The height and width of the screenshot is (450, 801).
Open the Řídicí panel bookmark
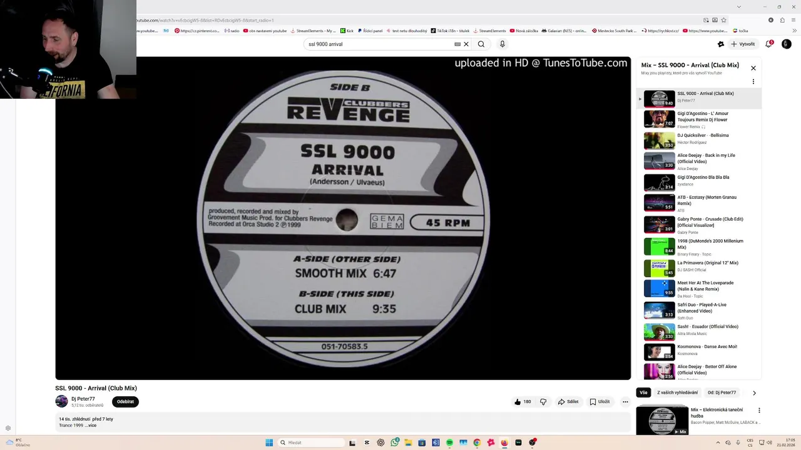coord(370,31)
